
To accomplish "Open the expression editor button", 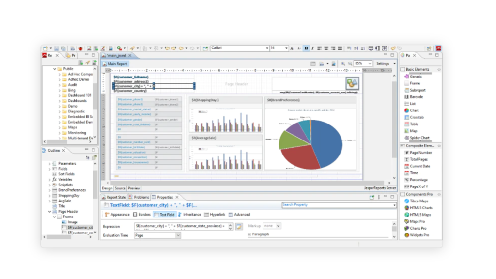I will pyautogui.click(x=239, y=227).
